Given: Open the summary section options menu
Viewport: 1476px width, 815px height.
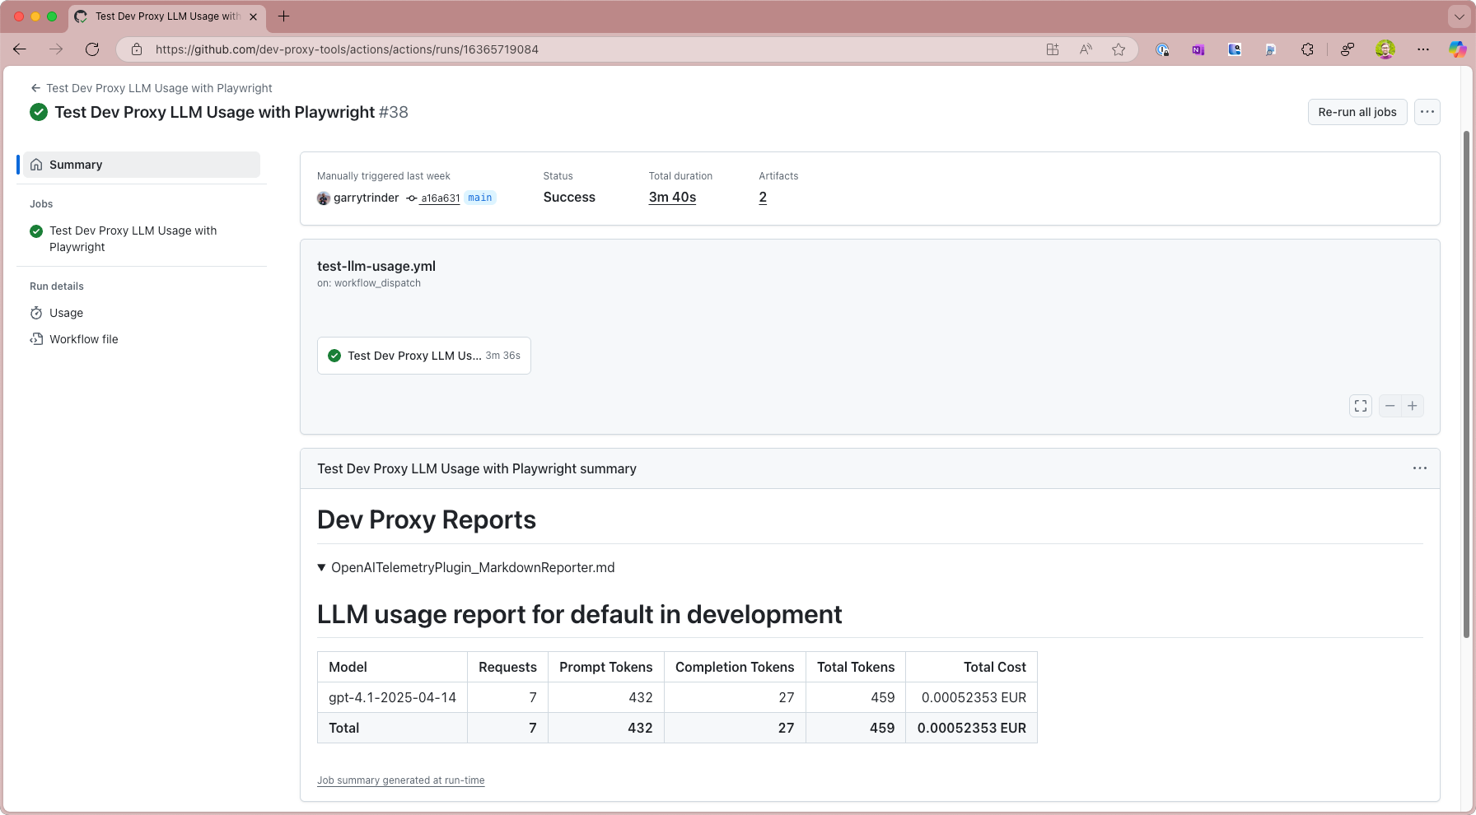Looking at the screenshot, I should (1419, 468).
